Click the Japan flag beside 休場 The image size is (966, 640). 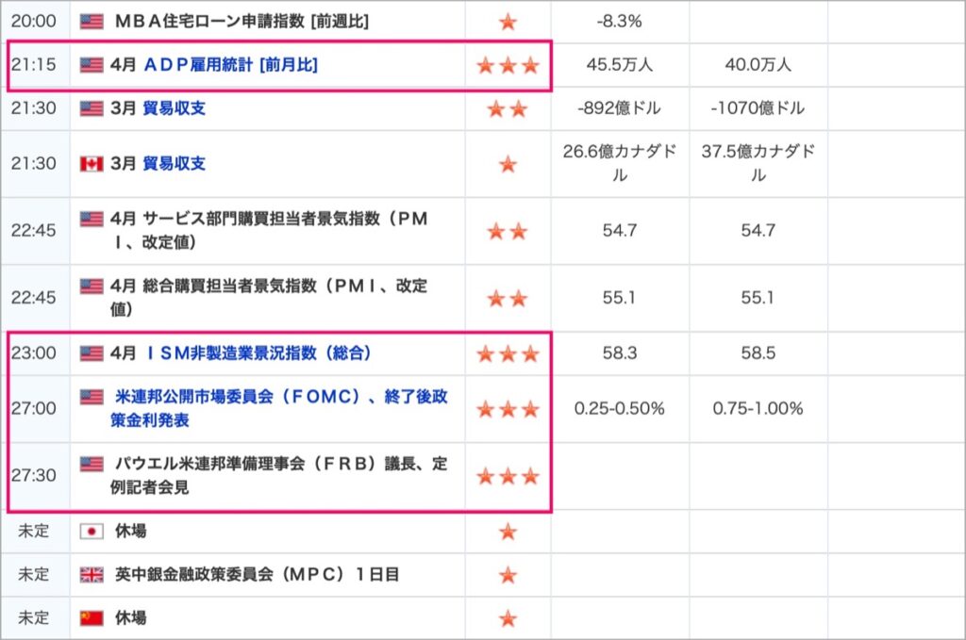[x=92, y=531]
